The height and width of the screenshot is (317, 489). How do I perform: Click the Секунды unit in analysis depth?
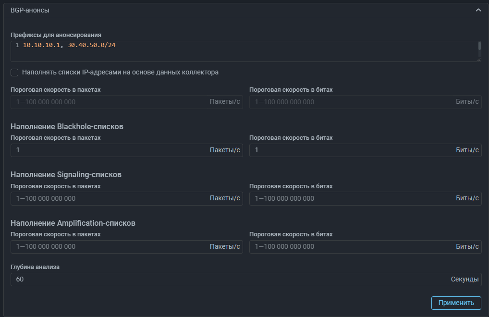pos(465,280)
